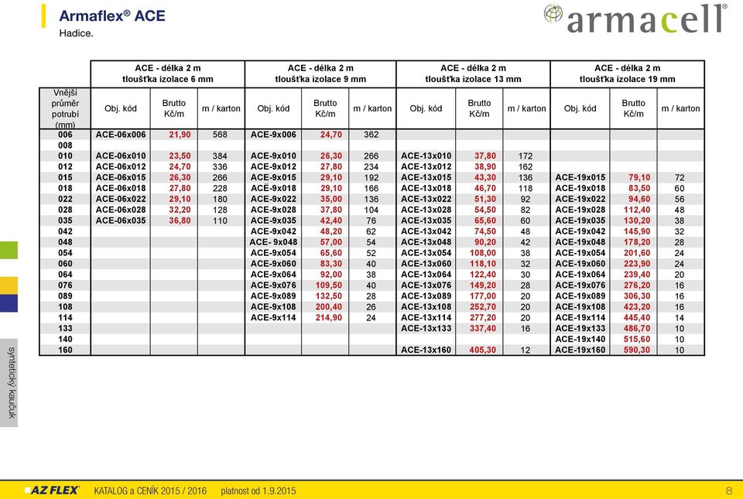This screenshot has height=499, width=743.
Task: Click diameter row label '008'
Action: 65,145
